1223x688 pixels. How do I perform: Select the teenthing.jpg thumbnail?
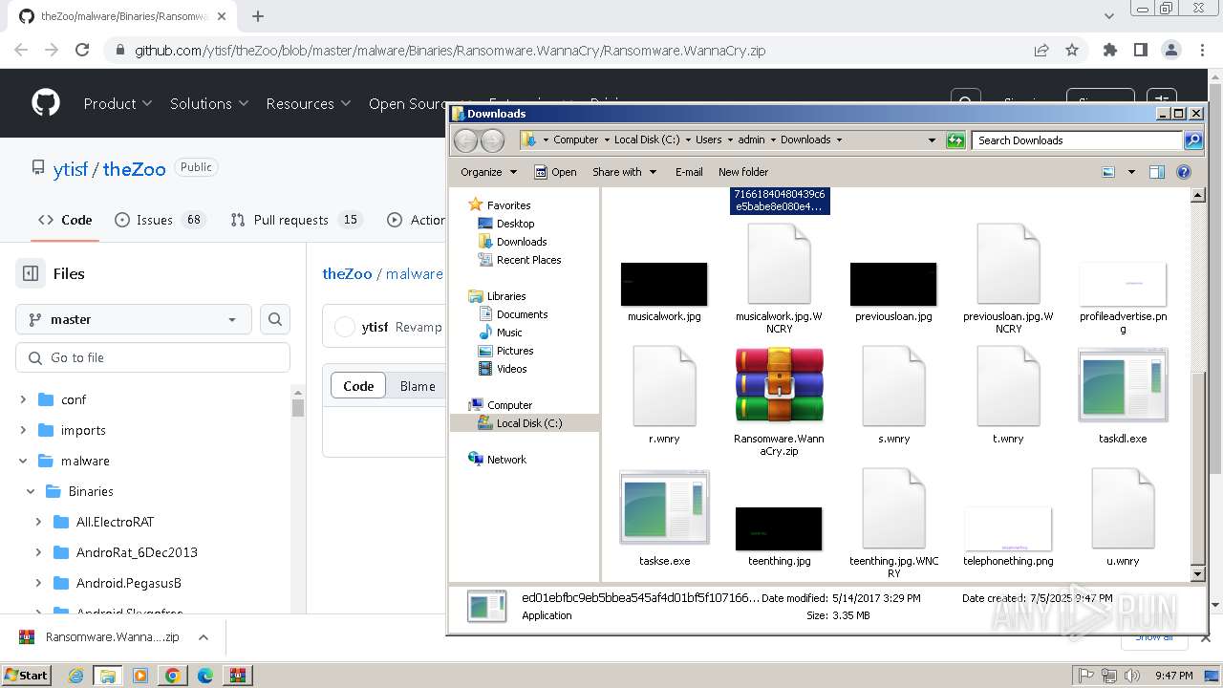tap(779, 528)
